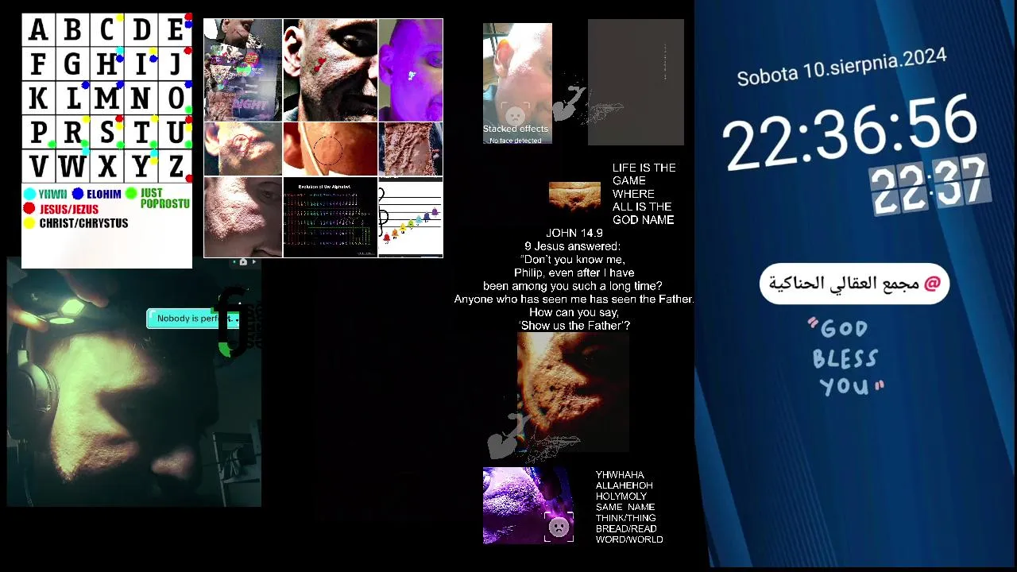Viewport: 1017px width, 572px height.
Task: Click the THINK/THING line in the list
Action: pyautogui.click(x=626, y=518)
